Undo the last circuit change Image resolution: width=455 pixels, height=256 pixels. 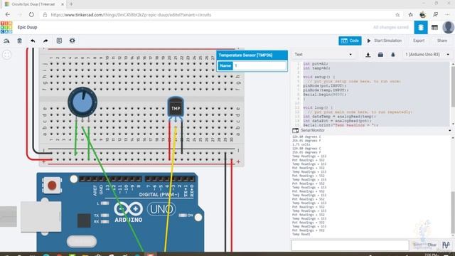coord(33,41)
